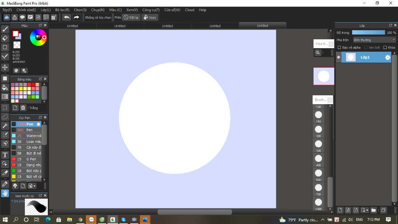The width and height of the screenshot is (398, 224).
Task: Click the Xoay button
Action: click(150, 17)
